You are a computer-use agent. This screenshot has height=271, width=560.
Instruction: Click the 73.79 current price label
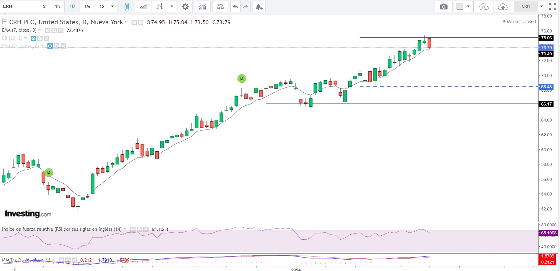(x=546, y=48)
